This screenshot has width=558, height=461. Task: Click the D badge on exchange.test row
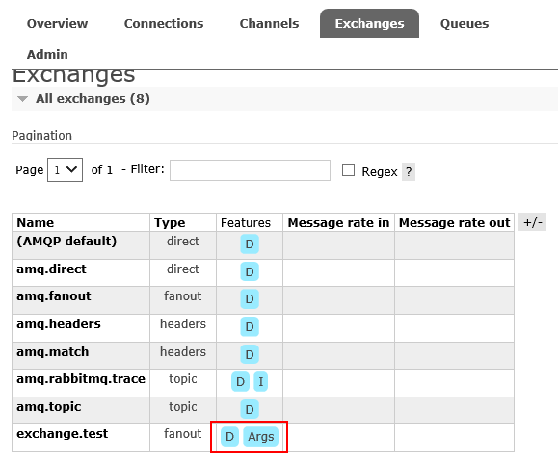[x=229, y=436]
